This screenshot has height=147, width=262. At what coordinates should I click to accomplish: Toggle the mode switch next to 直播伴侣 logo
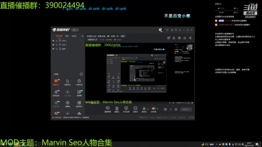[75, 30]
